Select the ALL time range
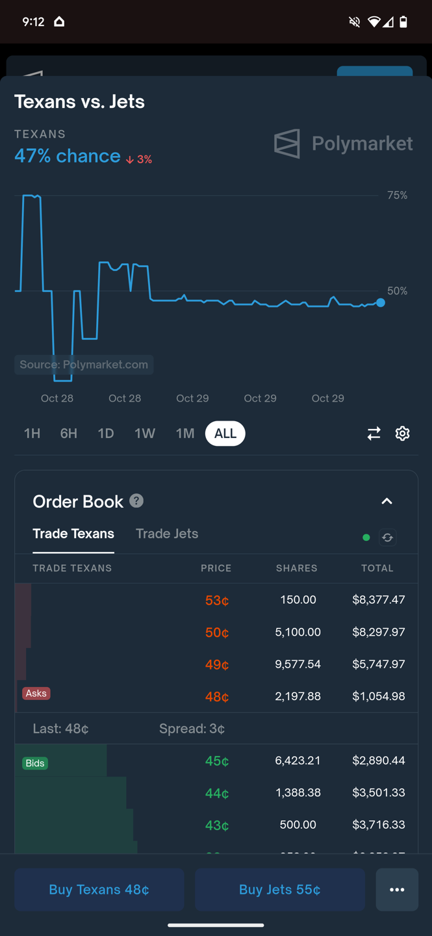This screenshot has height=936, width=432. (225, 434)
